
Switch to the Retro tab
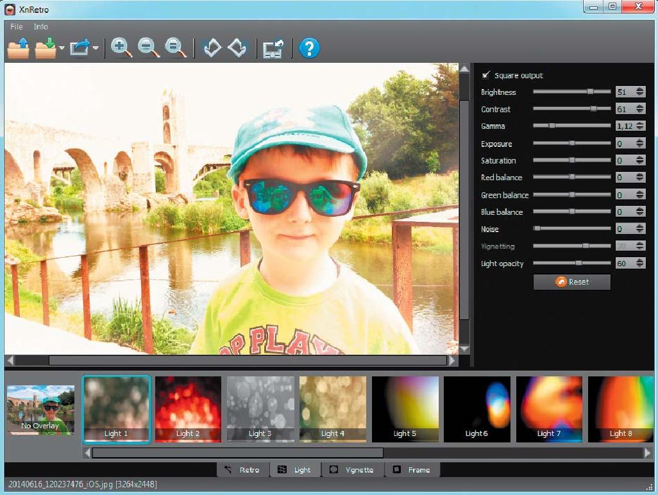tap(242, 470)
